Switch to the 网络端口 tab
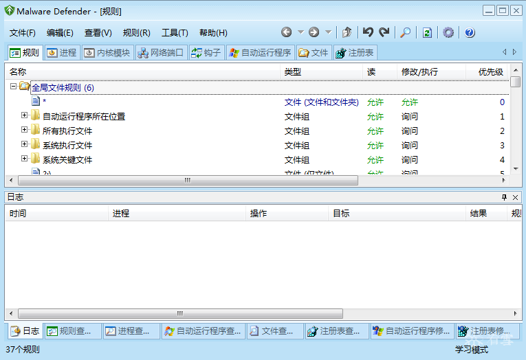The width and height of the screenshot is (526, 360). 161,53
